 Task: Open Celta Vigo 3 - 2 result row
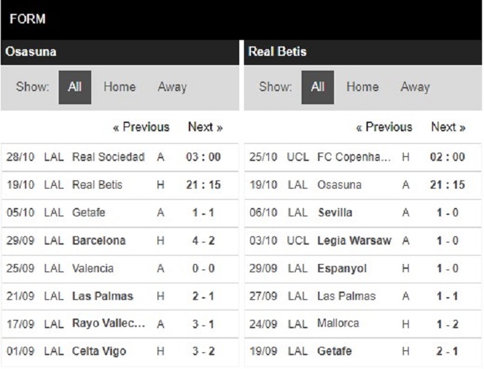pos(120,352)
